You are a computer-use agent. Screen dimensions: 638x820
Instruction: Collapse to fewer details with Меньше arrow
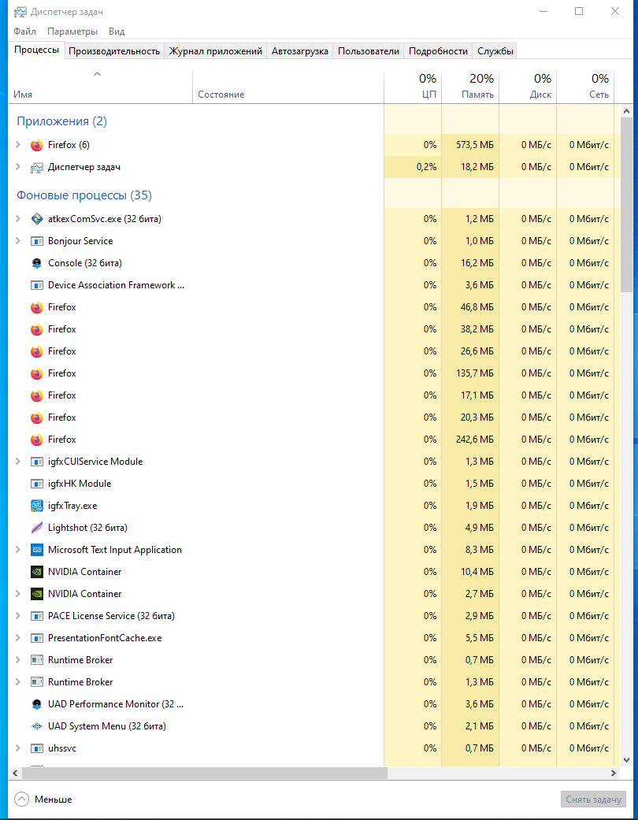coord(21,799)
